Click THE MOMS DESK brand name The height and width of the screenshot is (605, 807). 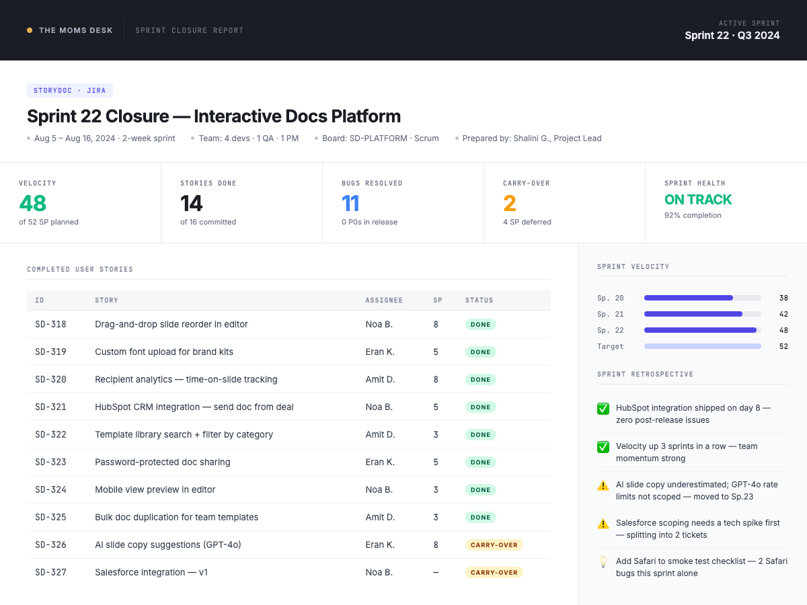click(76, 30)
